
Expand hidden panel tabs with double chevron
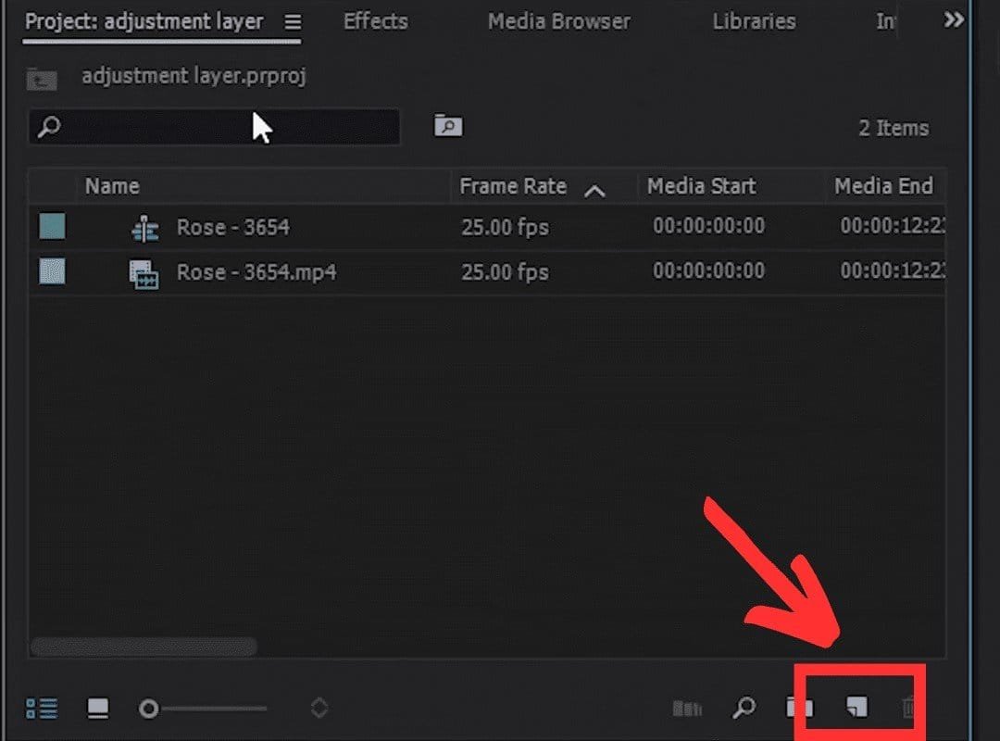tap(953, 20)
